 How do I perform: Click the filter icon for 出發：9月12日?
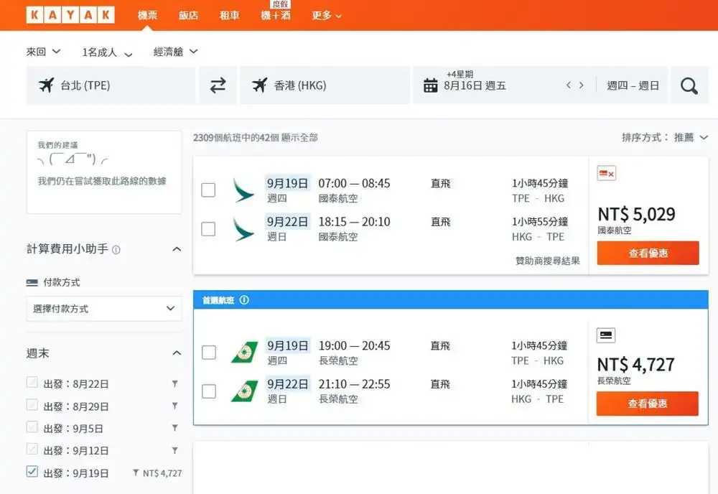click(x=175, y=450)
